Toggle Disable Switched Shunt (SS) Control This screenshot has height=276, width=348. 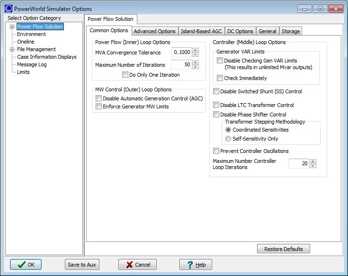pyautogui.click(x=216, y=91)
